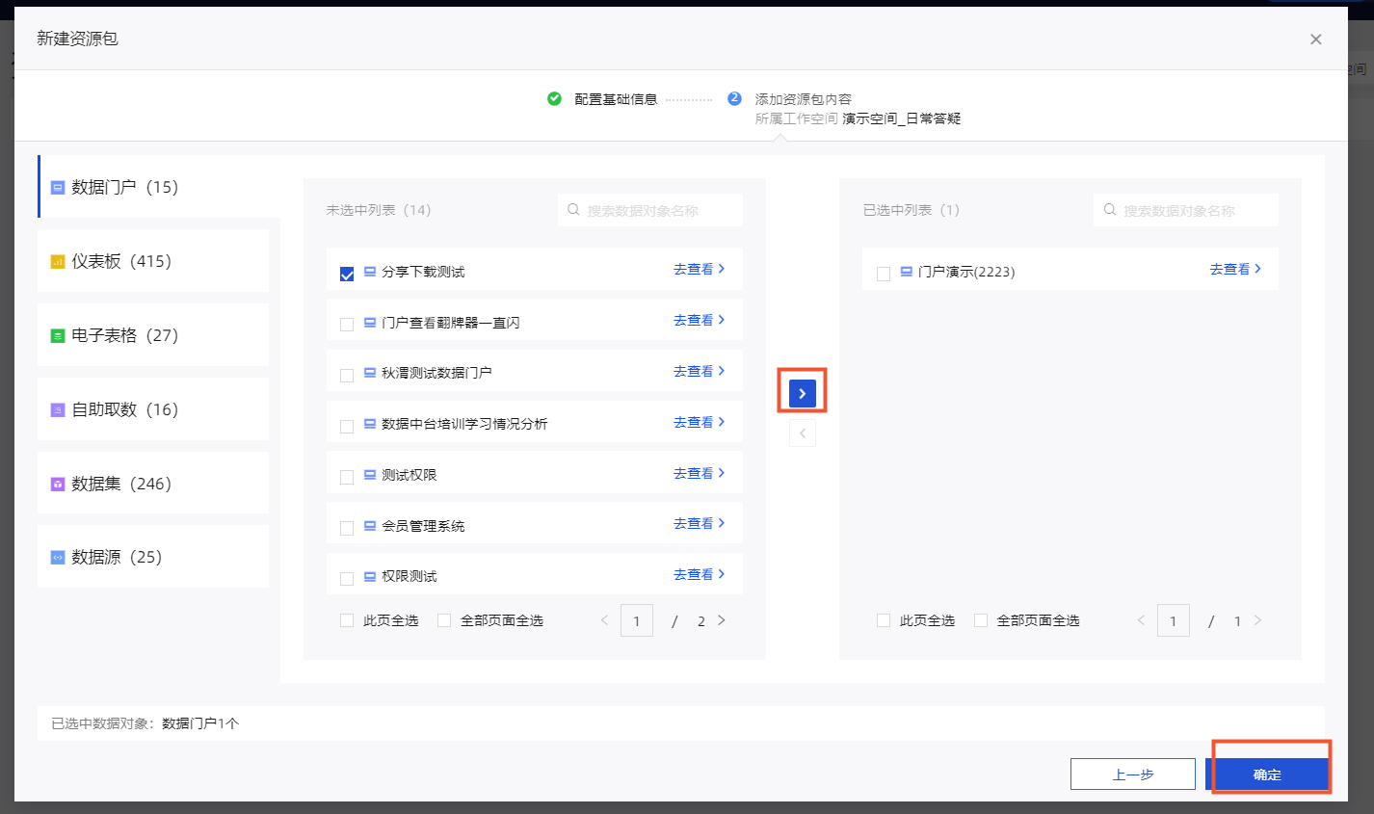
Task: Click the 数据源 blue icon
Action: coord(58,558)
